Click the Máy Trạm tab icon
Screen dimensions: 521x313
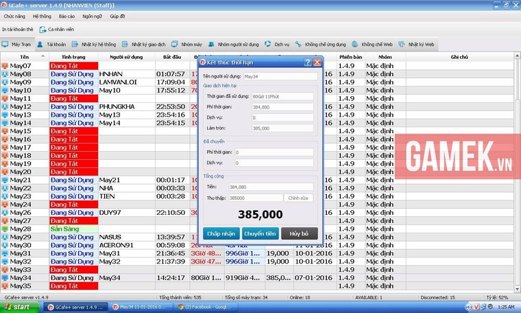(5, 44)
